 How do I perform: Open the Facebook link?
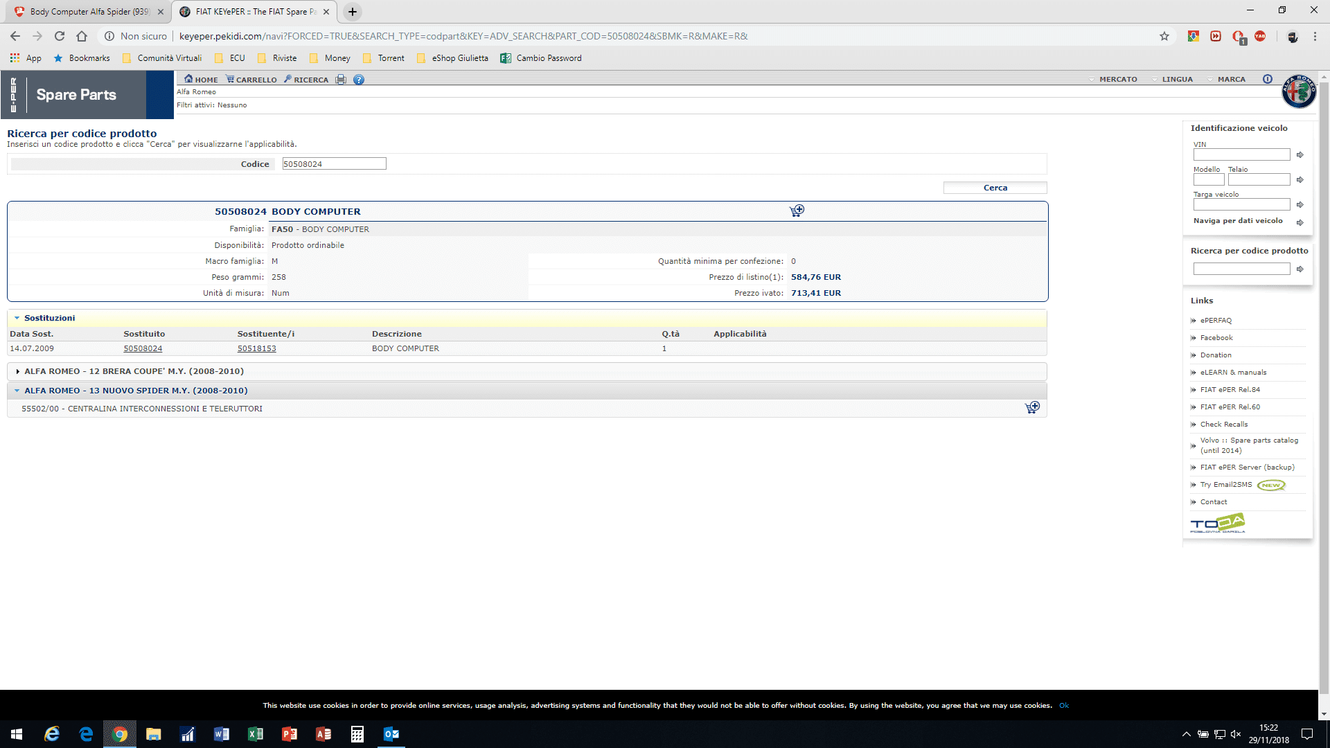[x=1216, y=338]
